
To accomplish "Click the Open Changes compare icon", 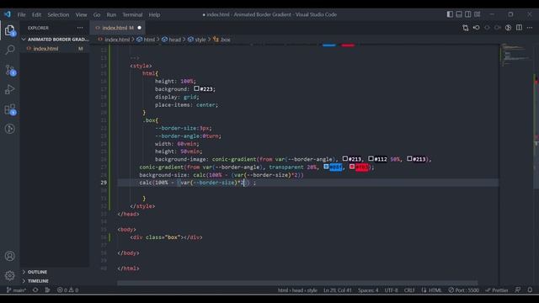I will click(x=465, y=28).
